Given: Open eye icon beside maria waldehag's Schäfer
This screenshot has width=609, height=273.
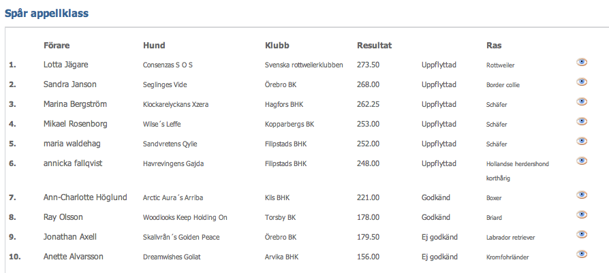Looking at the screenshot, I should (582, 141).
